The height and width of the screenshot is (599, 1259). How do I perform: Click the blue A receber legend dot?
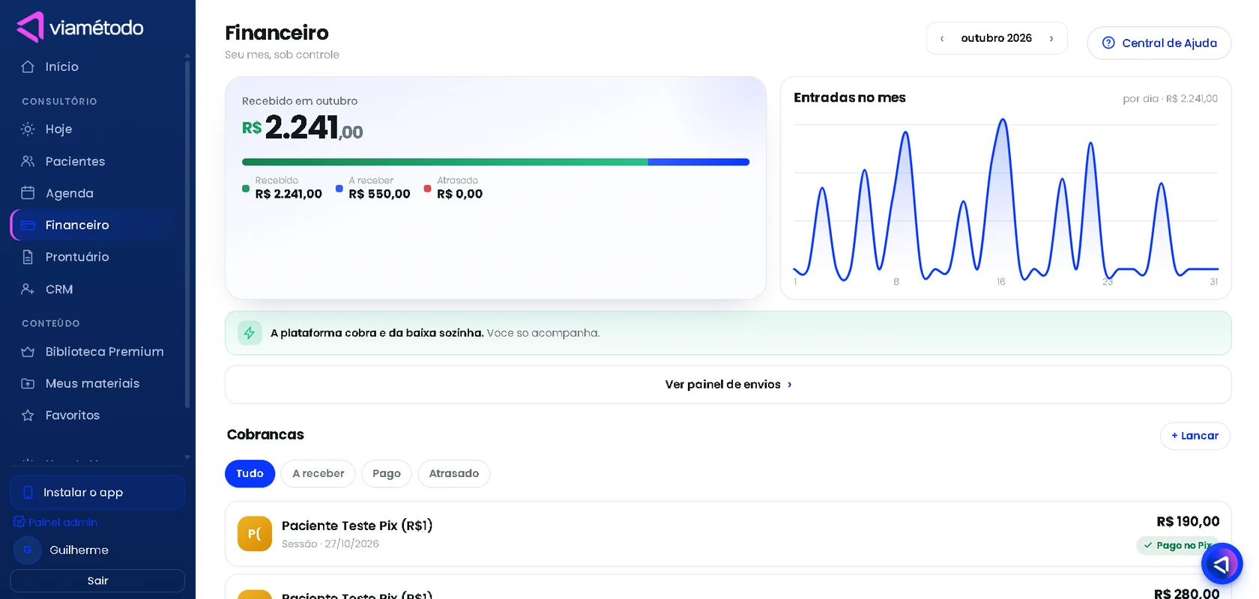(339, 189)
